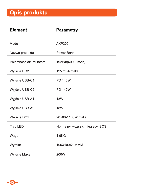142x189 pixels.
Task: Click the Parametry column heading
Action: [67, 30]
